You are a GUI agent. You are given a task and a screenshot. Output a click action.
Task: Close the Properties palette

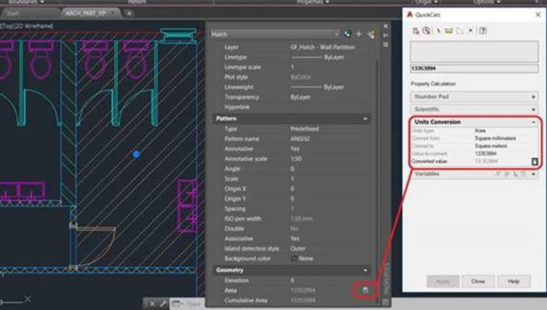[385, 26]
